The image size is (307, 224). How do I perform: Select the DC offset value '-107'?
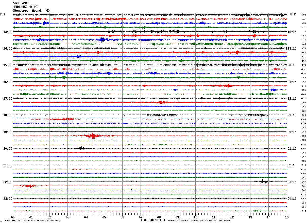pyautogui.click(x=303, y=53)
